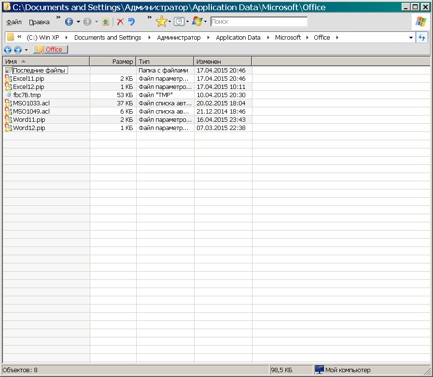Open the Excel11.pip file
The image size is (433, 377).
[28, 78]
